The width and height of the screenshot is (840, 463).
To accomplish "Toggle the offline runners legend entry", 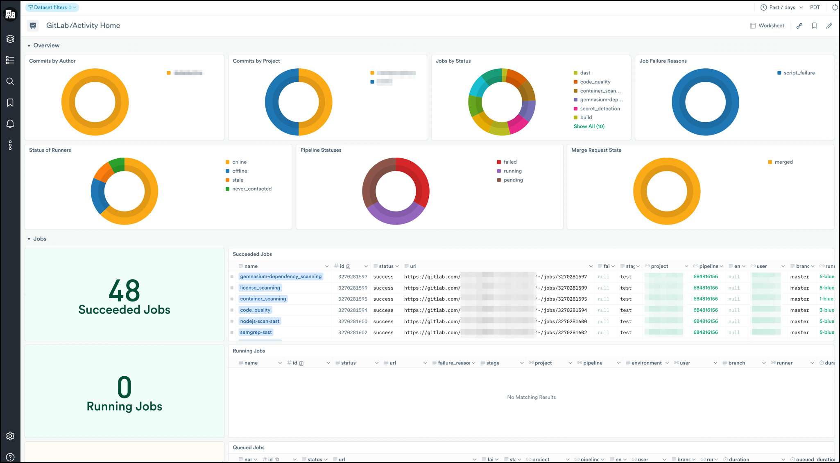I will pyautogui.click(x=236, y=171).
